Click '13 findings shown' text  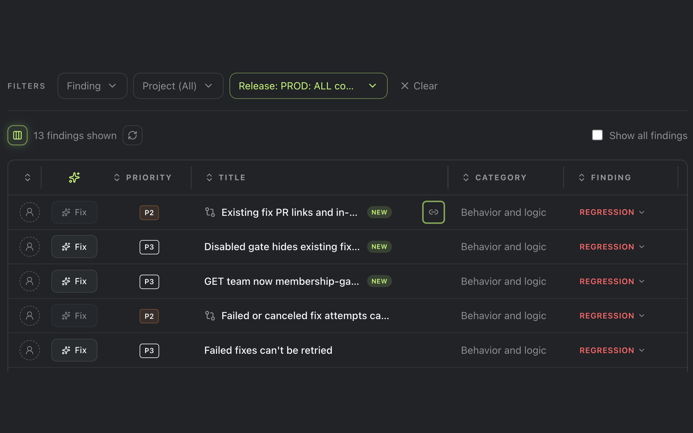[x=75, y=136]
